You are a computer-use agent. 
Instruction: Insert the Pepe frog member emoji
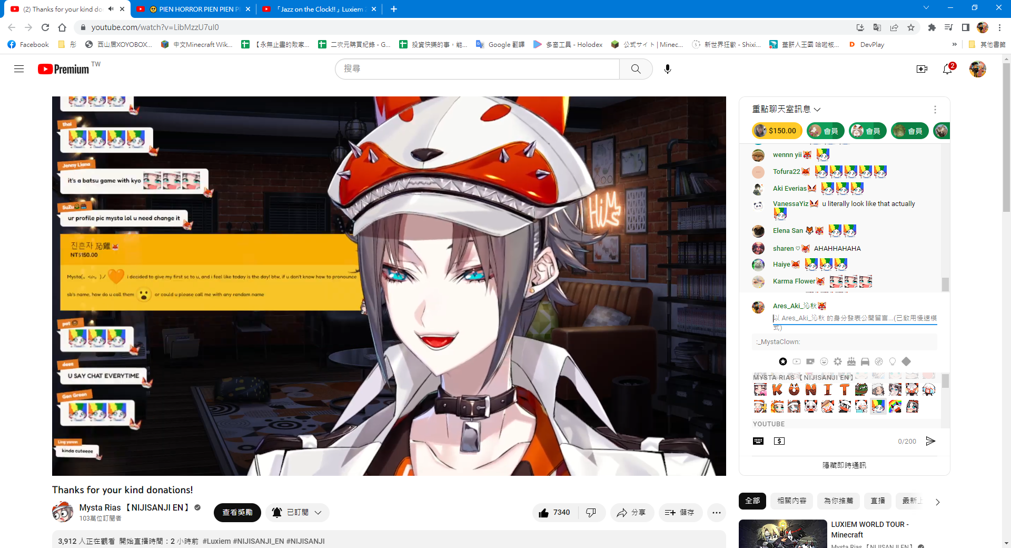[861, 390]
